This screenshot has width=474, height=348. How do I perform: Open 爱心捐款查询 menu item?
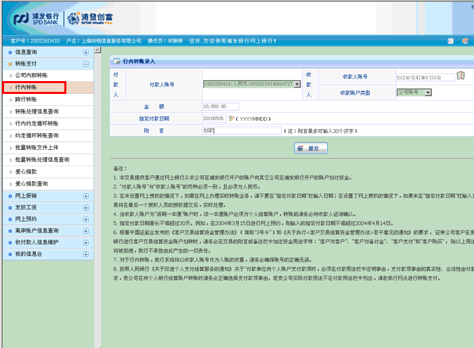tap(31, 184)
